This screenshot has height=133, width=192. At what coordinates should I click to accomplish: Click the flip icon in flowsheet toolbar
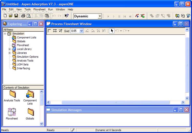coord(98,31)
